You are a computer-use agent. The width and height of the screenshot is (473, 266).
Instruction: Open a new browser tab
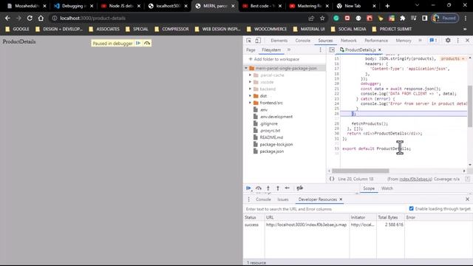coord(387,6)
